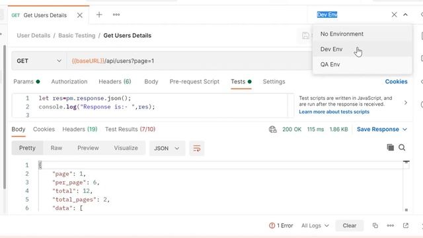Open the Authorization tab
The image size is (423, 238).
[69, 81]
